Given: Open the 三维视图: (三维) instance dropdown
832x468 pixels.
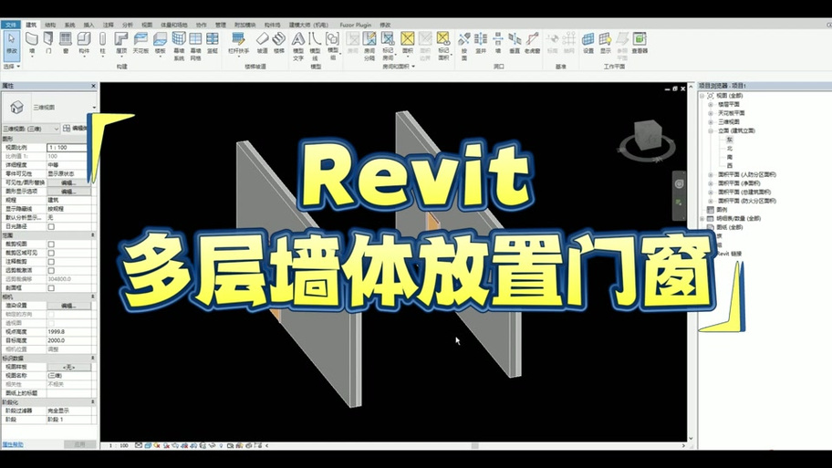Looking at the screenshot, I should 31,129.
